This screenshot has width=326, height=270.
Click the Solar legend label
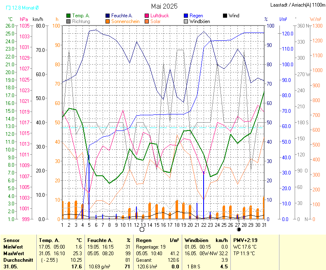155,21
